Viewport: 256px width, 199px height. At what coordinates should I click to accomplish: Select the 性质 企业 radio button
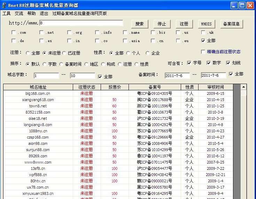pos(148,53)
